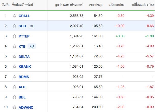Sort by ราคาล่าสุด column header
The image size is (160, 112).
(x=96, y=5)
